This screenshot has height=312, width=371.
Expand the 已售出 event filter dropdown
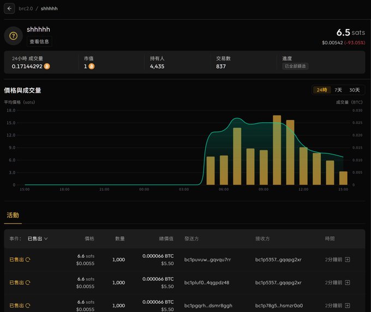(38, 239)
